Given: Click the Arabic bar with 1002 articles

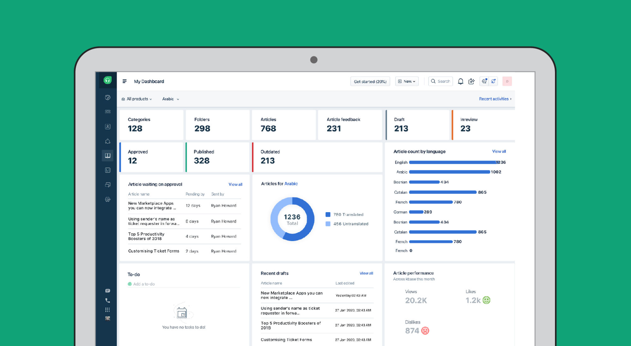Looking at the screenshot, I should [450, 172].
